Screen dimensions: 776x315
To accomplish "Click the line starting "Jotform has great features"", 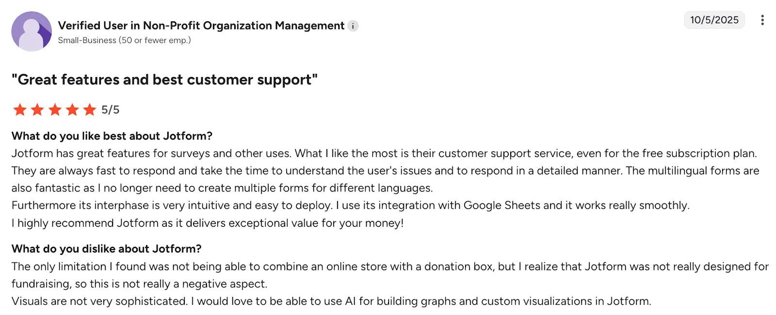I will 384,154.
